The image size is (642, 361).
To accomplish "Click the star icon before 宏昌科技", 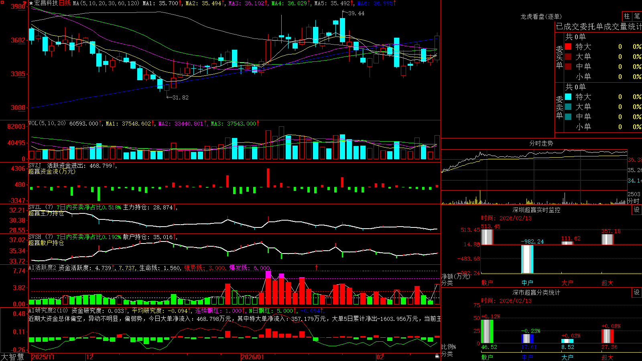I will (x=31, y=3).
